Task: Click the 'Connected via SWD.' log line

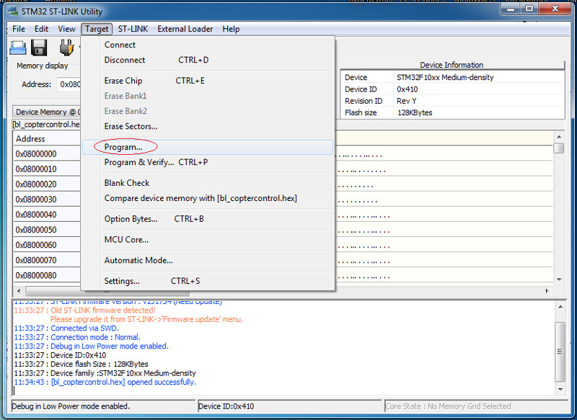Action: click(x=66, y=328)
